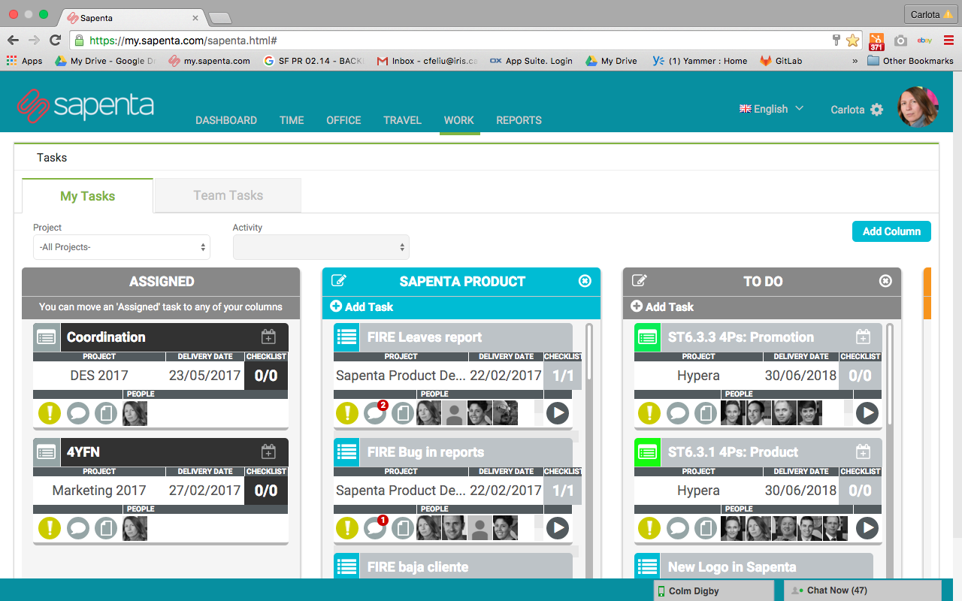Edit the SAPENTA PRODUCT column name
This screenshot has height=601, width=962.
click(x=339, y=281)
